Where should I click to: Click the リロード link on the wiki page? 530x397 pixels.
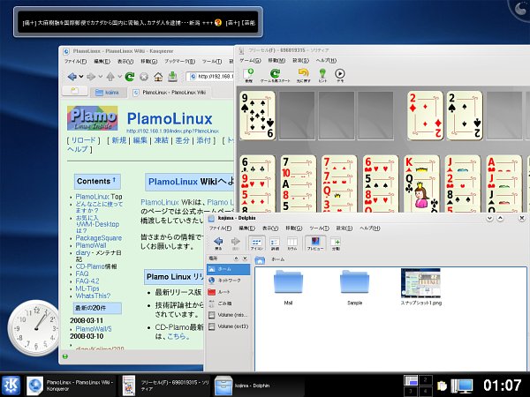(84, 140)
